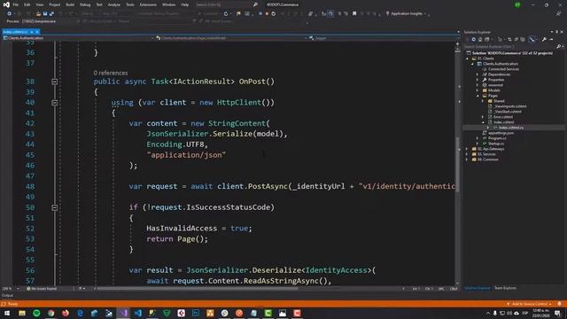Click the green user account avatar
Screen dimensions: 567x319
(517, 4)
